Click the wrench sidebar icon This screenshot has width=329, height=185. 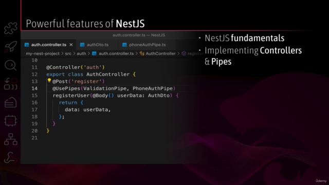pyautogui.click(x=10, y=158)
